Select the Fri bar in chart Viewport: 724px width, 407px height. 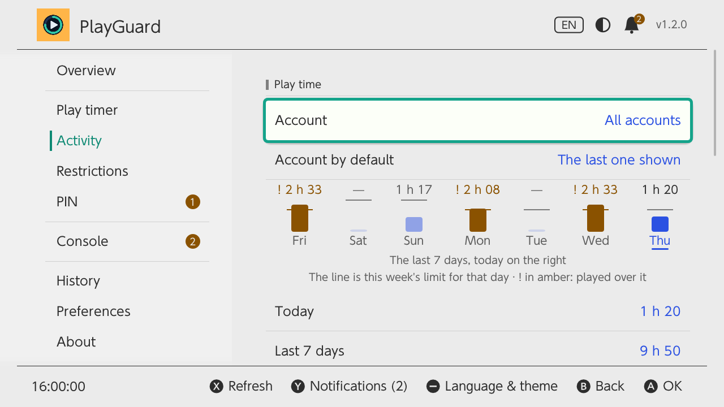click(x=300, y=218)
